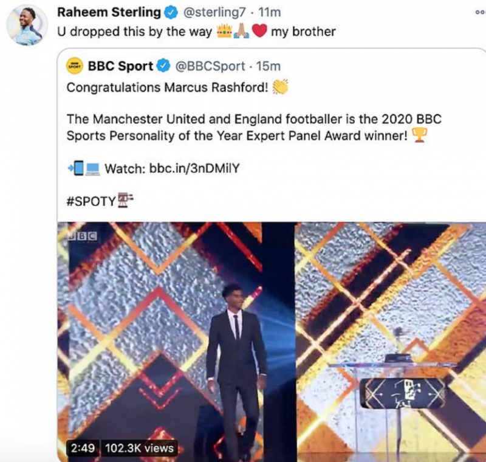
Task: Click the BBC Sport yellow avatar icon
Action: pos(74,65)
